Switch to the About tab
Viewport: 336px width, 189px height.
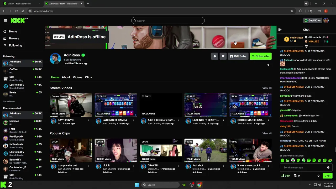[x=66, y=77]
